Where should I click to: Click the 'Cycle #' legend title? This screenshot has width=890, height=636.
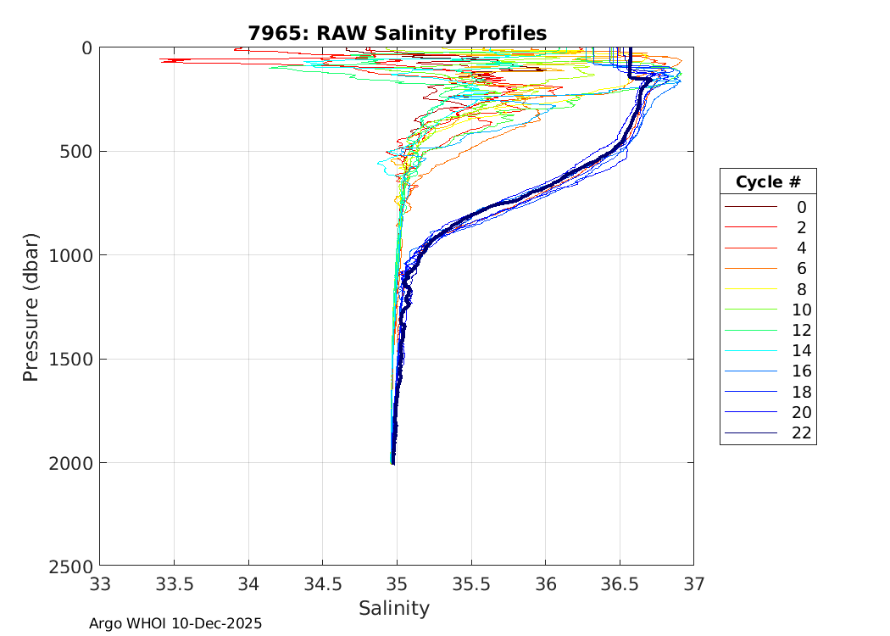click(768, 182)
